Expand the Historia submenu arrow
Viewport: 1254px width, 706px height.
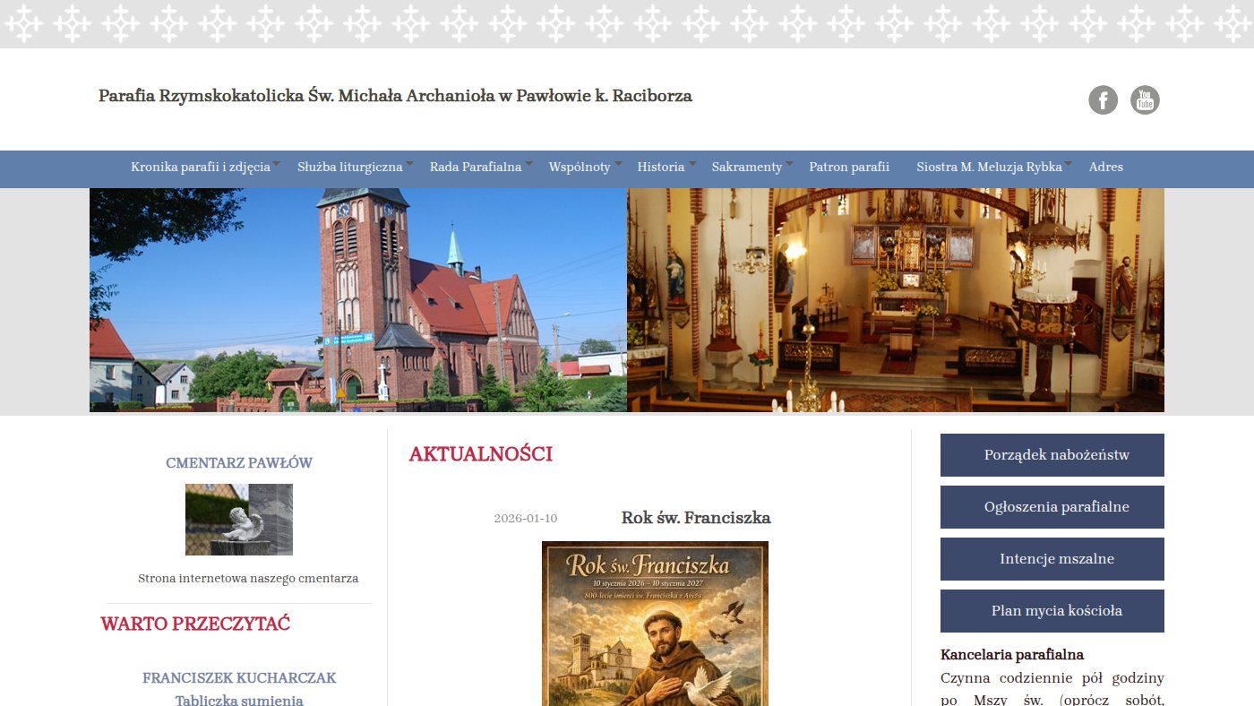pos(691,164)
